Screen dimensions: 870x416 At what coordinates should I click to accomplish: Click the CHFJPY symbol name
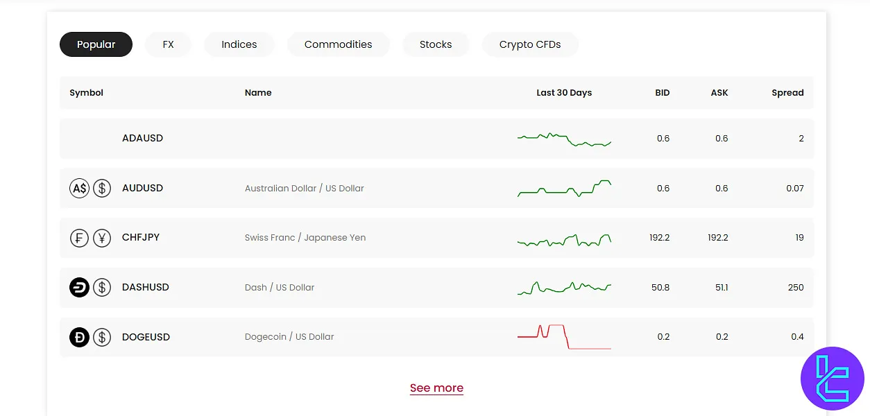pos(141,237)
